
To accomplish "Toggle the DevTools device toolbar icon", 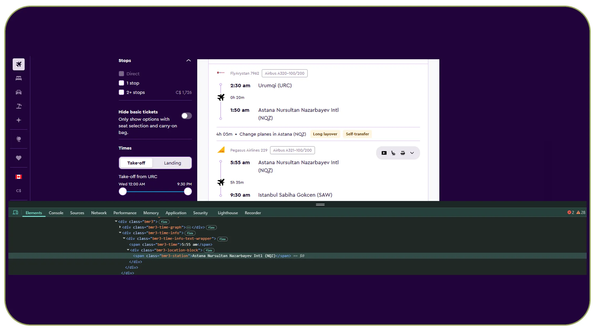I will pos(16,212).
